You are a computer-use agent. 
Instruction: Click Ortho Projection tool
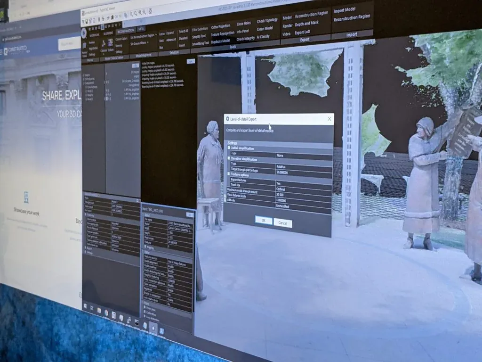[x=221, y=26]
